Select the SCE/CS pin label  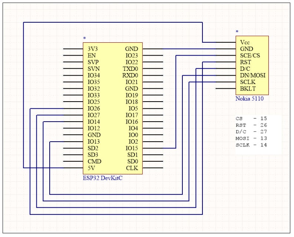(x=250, y=56)
